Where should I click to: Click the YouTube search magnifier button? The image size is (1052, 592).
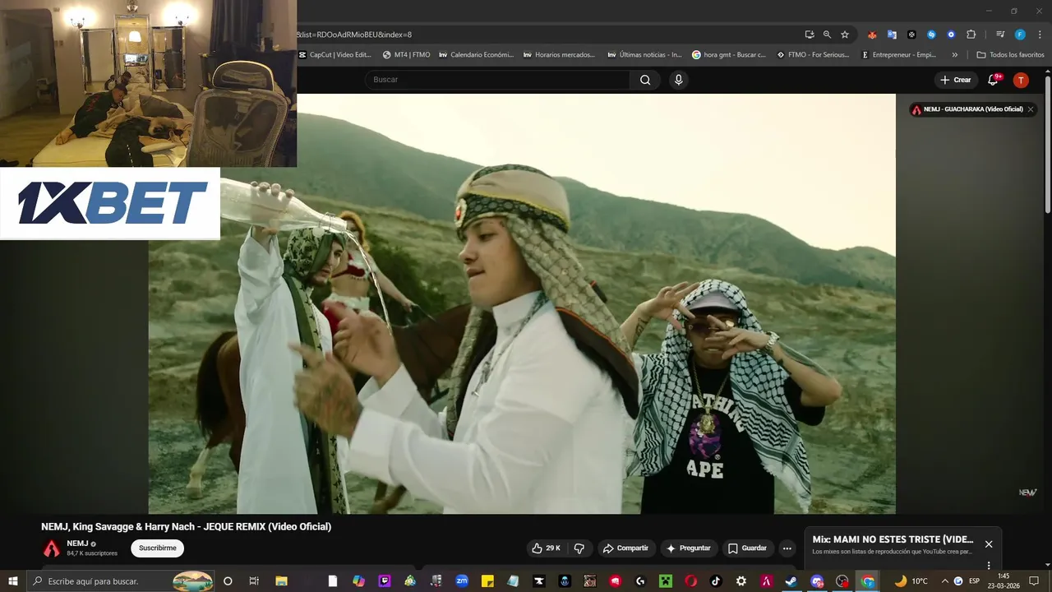[x=645, y=80]
